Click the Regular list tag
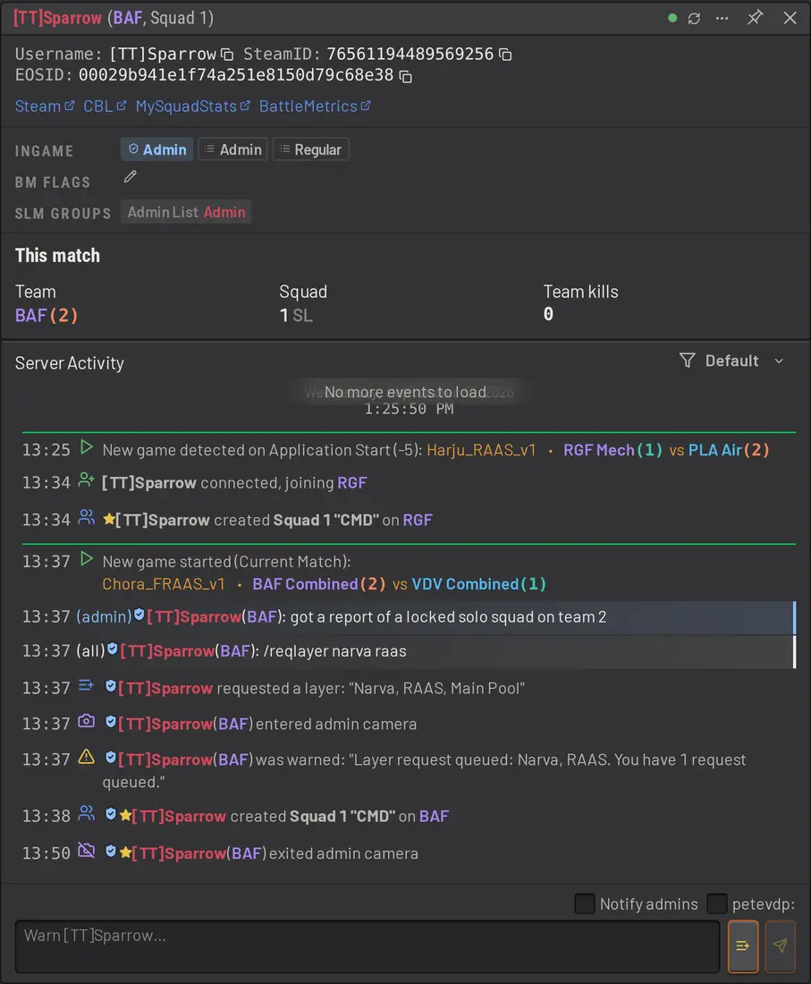The height and width of the screenshot is (984, 811). (310, 149)
